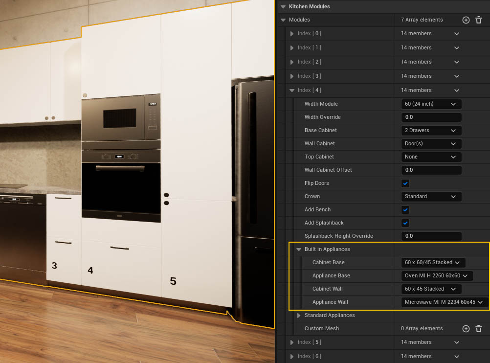Expand Index [ 3 ] module

(292, 76)
